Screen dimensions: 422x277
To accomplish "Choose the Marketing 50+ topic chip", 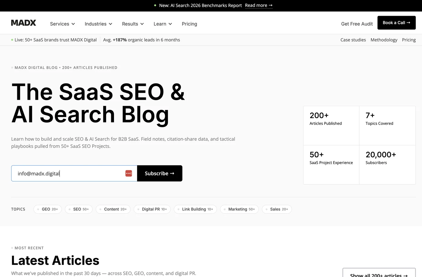I will [x=239, y=209].
